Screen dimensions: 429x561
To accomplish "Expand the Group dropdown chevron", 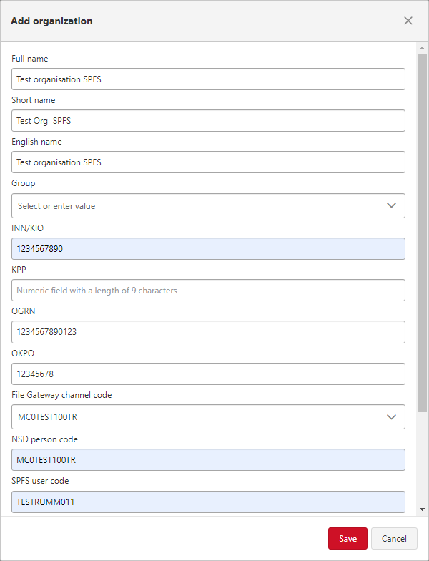I will (x=392, y=205).
